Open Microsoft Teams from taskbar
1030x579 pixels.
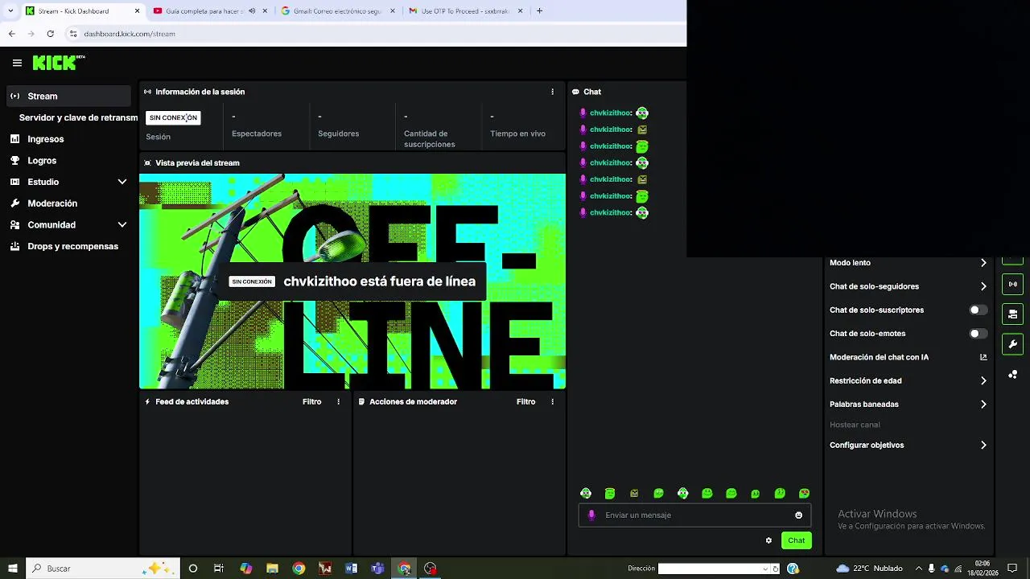[377, 569]
